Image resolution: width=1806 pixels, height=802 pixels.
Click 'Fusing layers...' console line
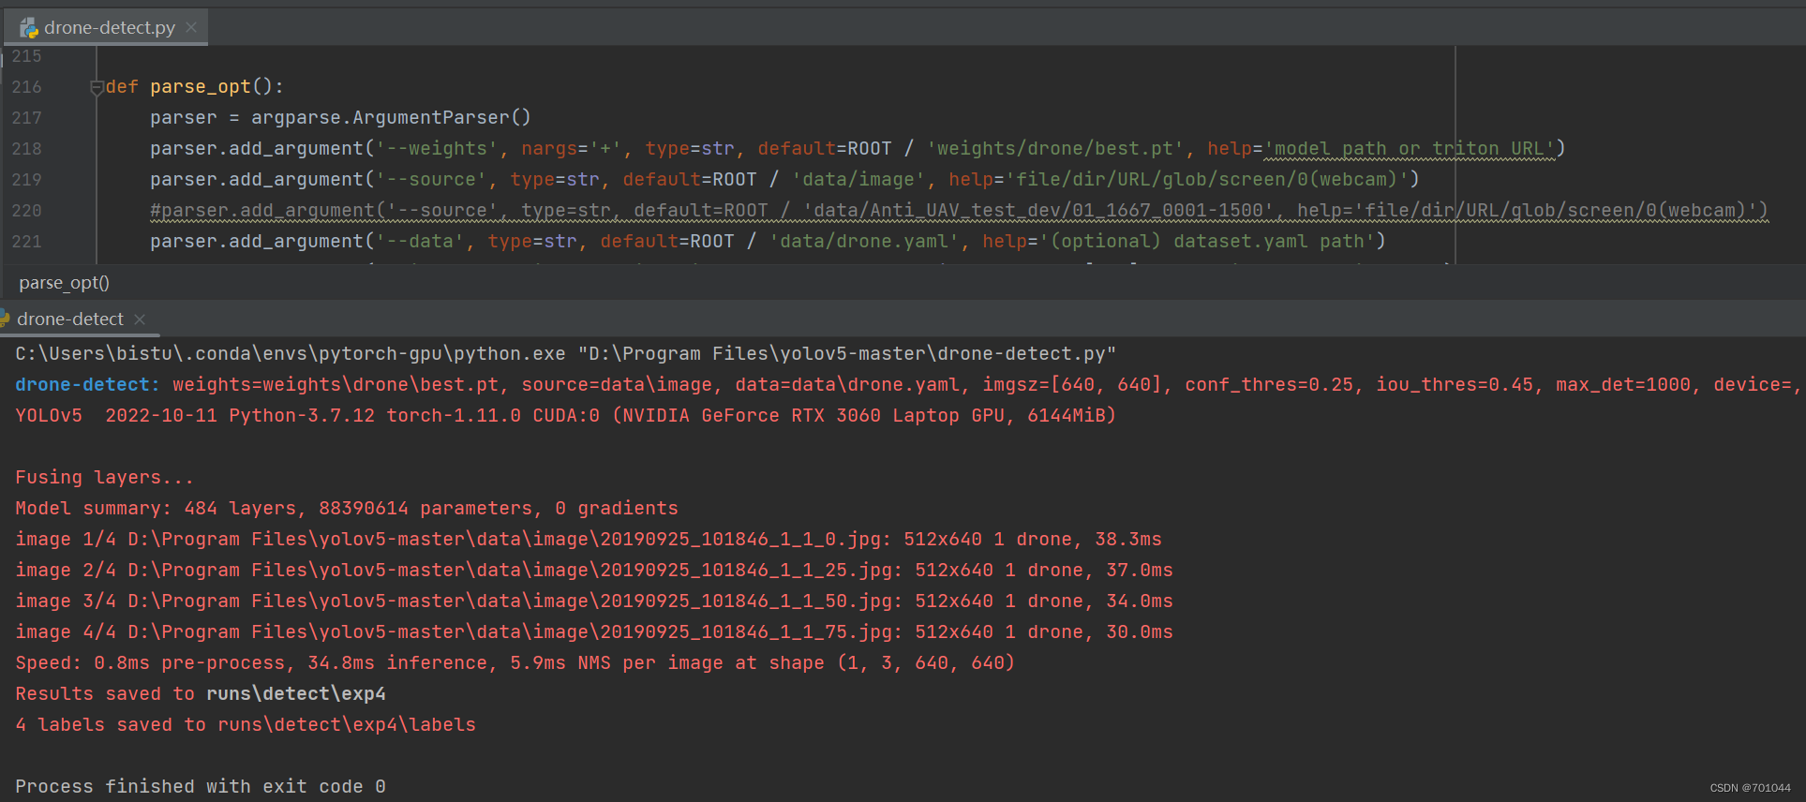[x=104, y=478]
